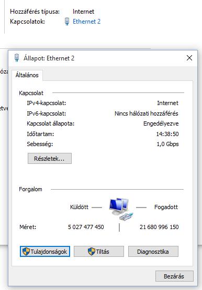The height and width of the screenshot is (290, 202).
Task: Click the IPv4-kapcsolat label
Action: point(47,103)
